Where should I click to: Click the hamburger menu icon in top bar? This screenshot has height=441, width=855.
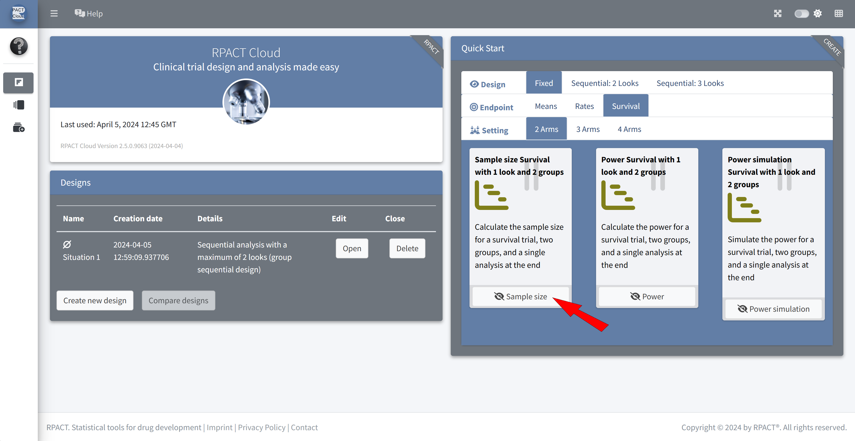tap(54, 13)
